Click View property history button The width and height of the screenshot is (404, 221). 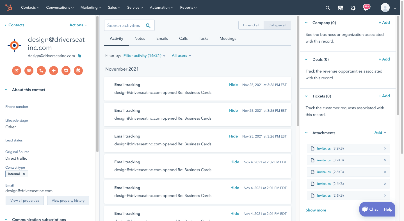[68, 201]
